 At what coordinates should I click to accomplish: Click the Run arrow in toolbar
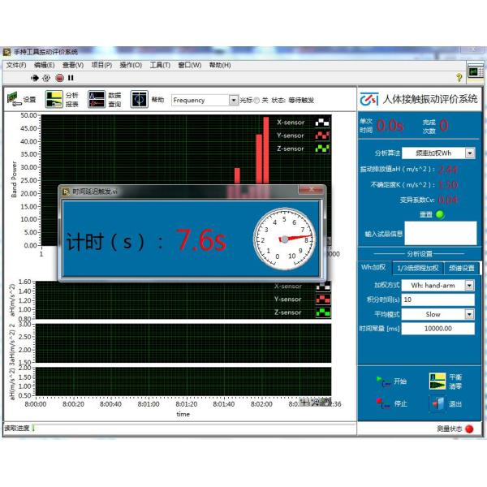[34, 78]
